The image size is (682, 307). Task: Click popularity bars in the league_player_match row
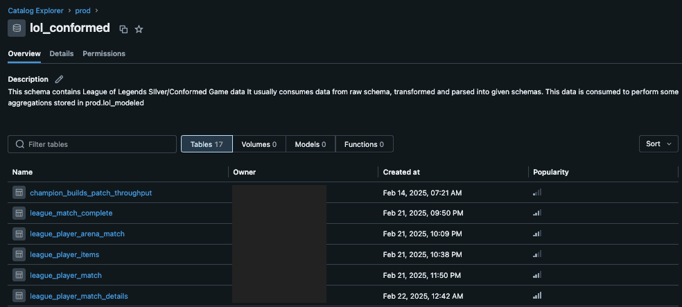[537, 275]
